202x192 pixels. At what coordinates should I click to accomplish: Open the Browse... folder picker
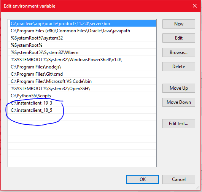click(x=179, y=52)
